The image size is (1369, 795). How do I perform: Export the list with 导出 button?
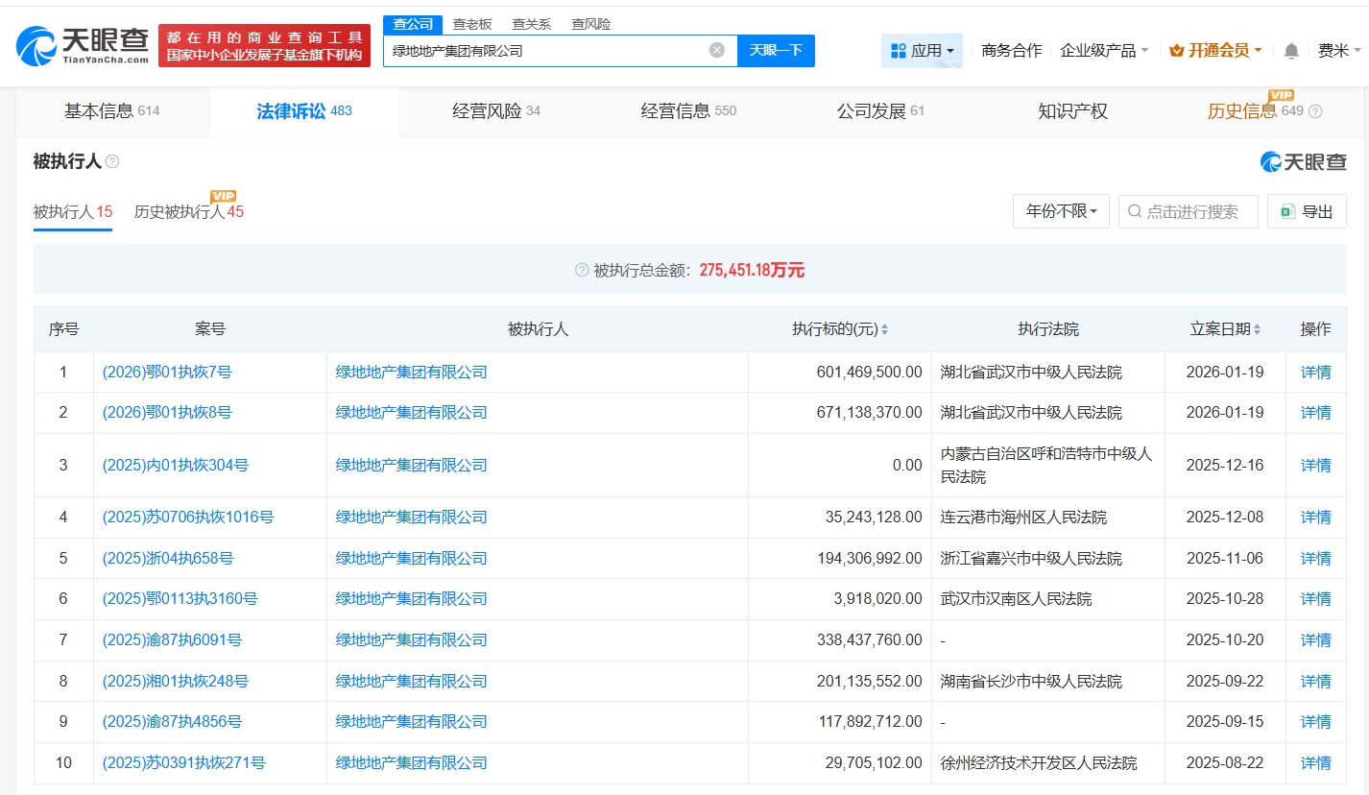pyautogui.click(x=1307, y=211)
